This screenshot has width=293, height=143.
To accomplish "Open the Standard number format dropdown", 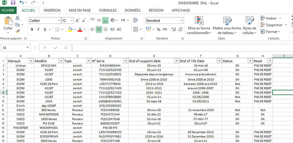I will [x=181, y=20].
